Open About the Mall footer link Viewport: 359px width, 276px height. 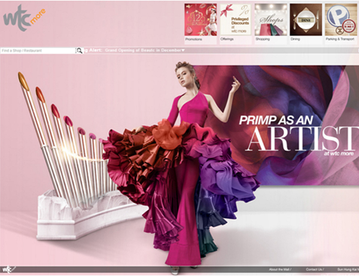[280, 269]
